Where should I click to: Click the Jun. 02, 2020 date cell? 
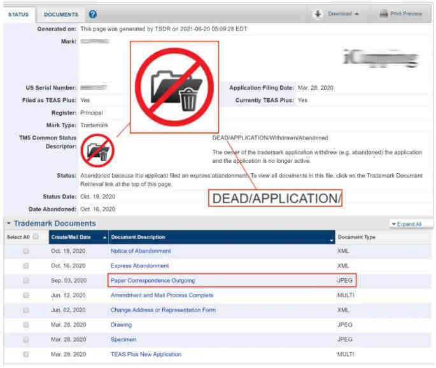[68, 310]
